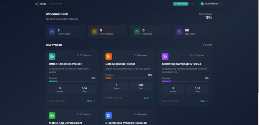Viewport: 259px width, 125px height.
Task: Click the 5 Phases box on Office Relocation
Action: point(60,90)
